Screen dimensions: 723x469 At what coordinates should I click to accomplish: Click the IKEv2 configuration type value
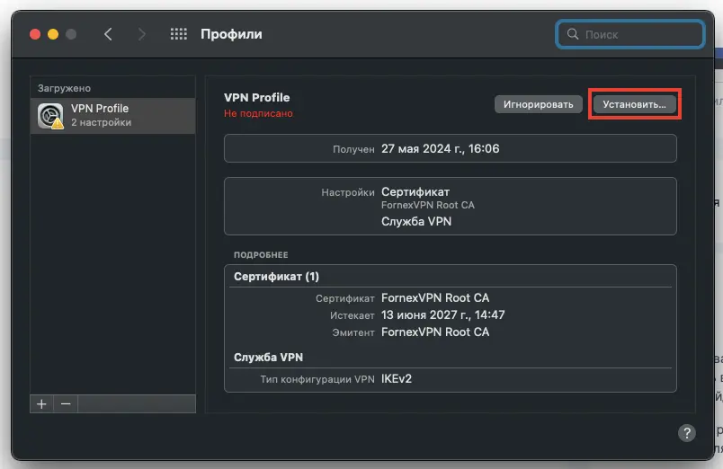397,378
